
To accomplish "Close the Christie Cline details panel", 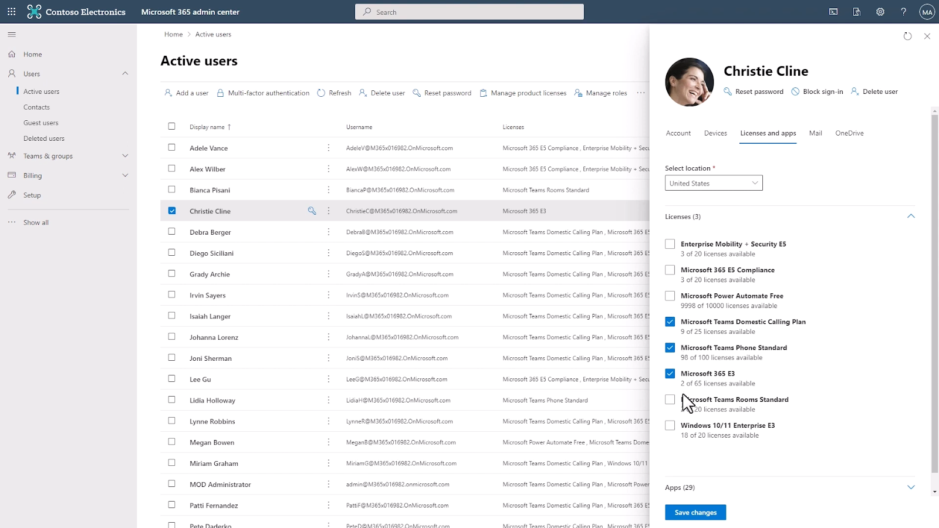I will (927, 36).
